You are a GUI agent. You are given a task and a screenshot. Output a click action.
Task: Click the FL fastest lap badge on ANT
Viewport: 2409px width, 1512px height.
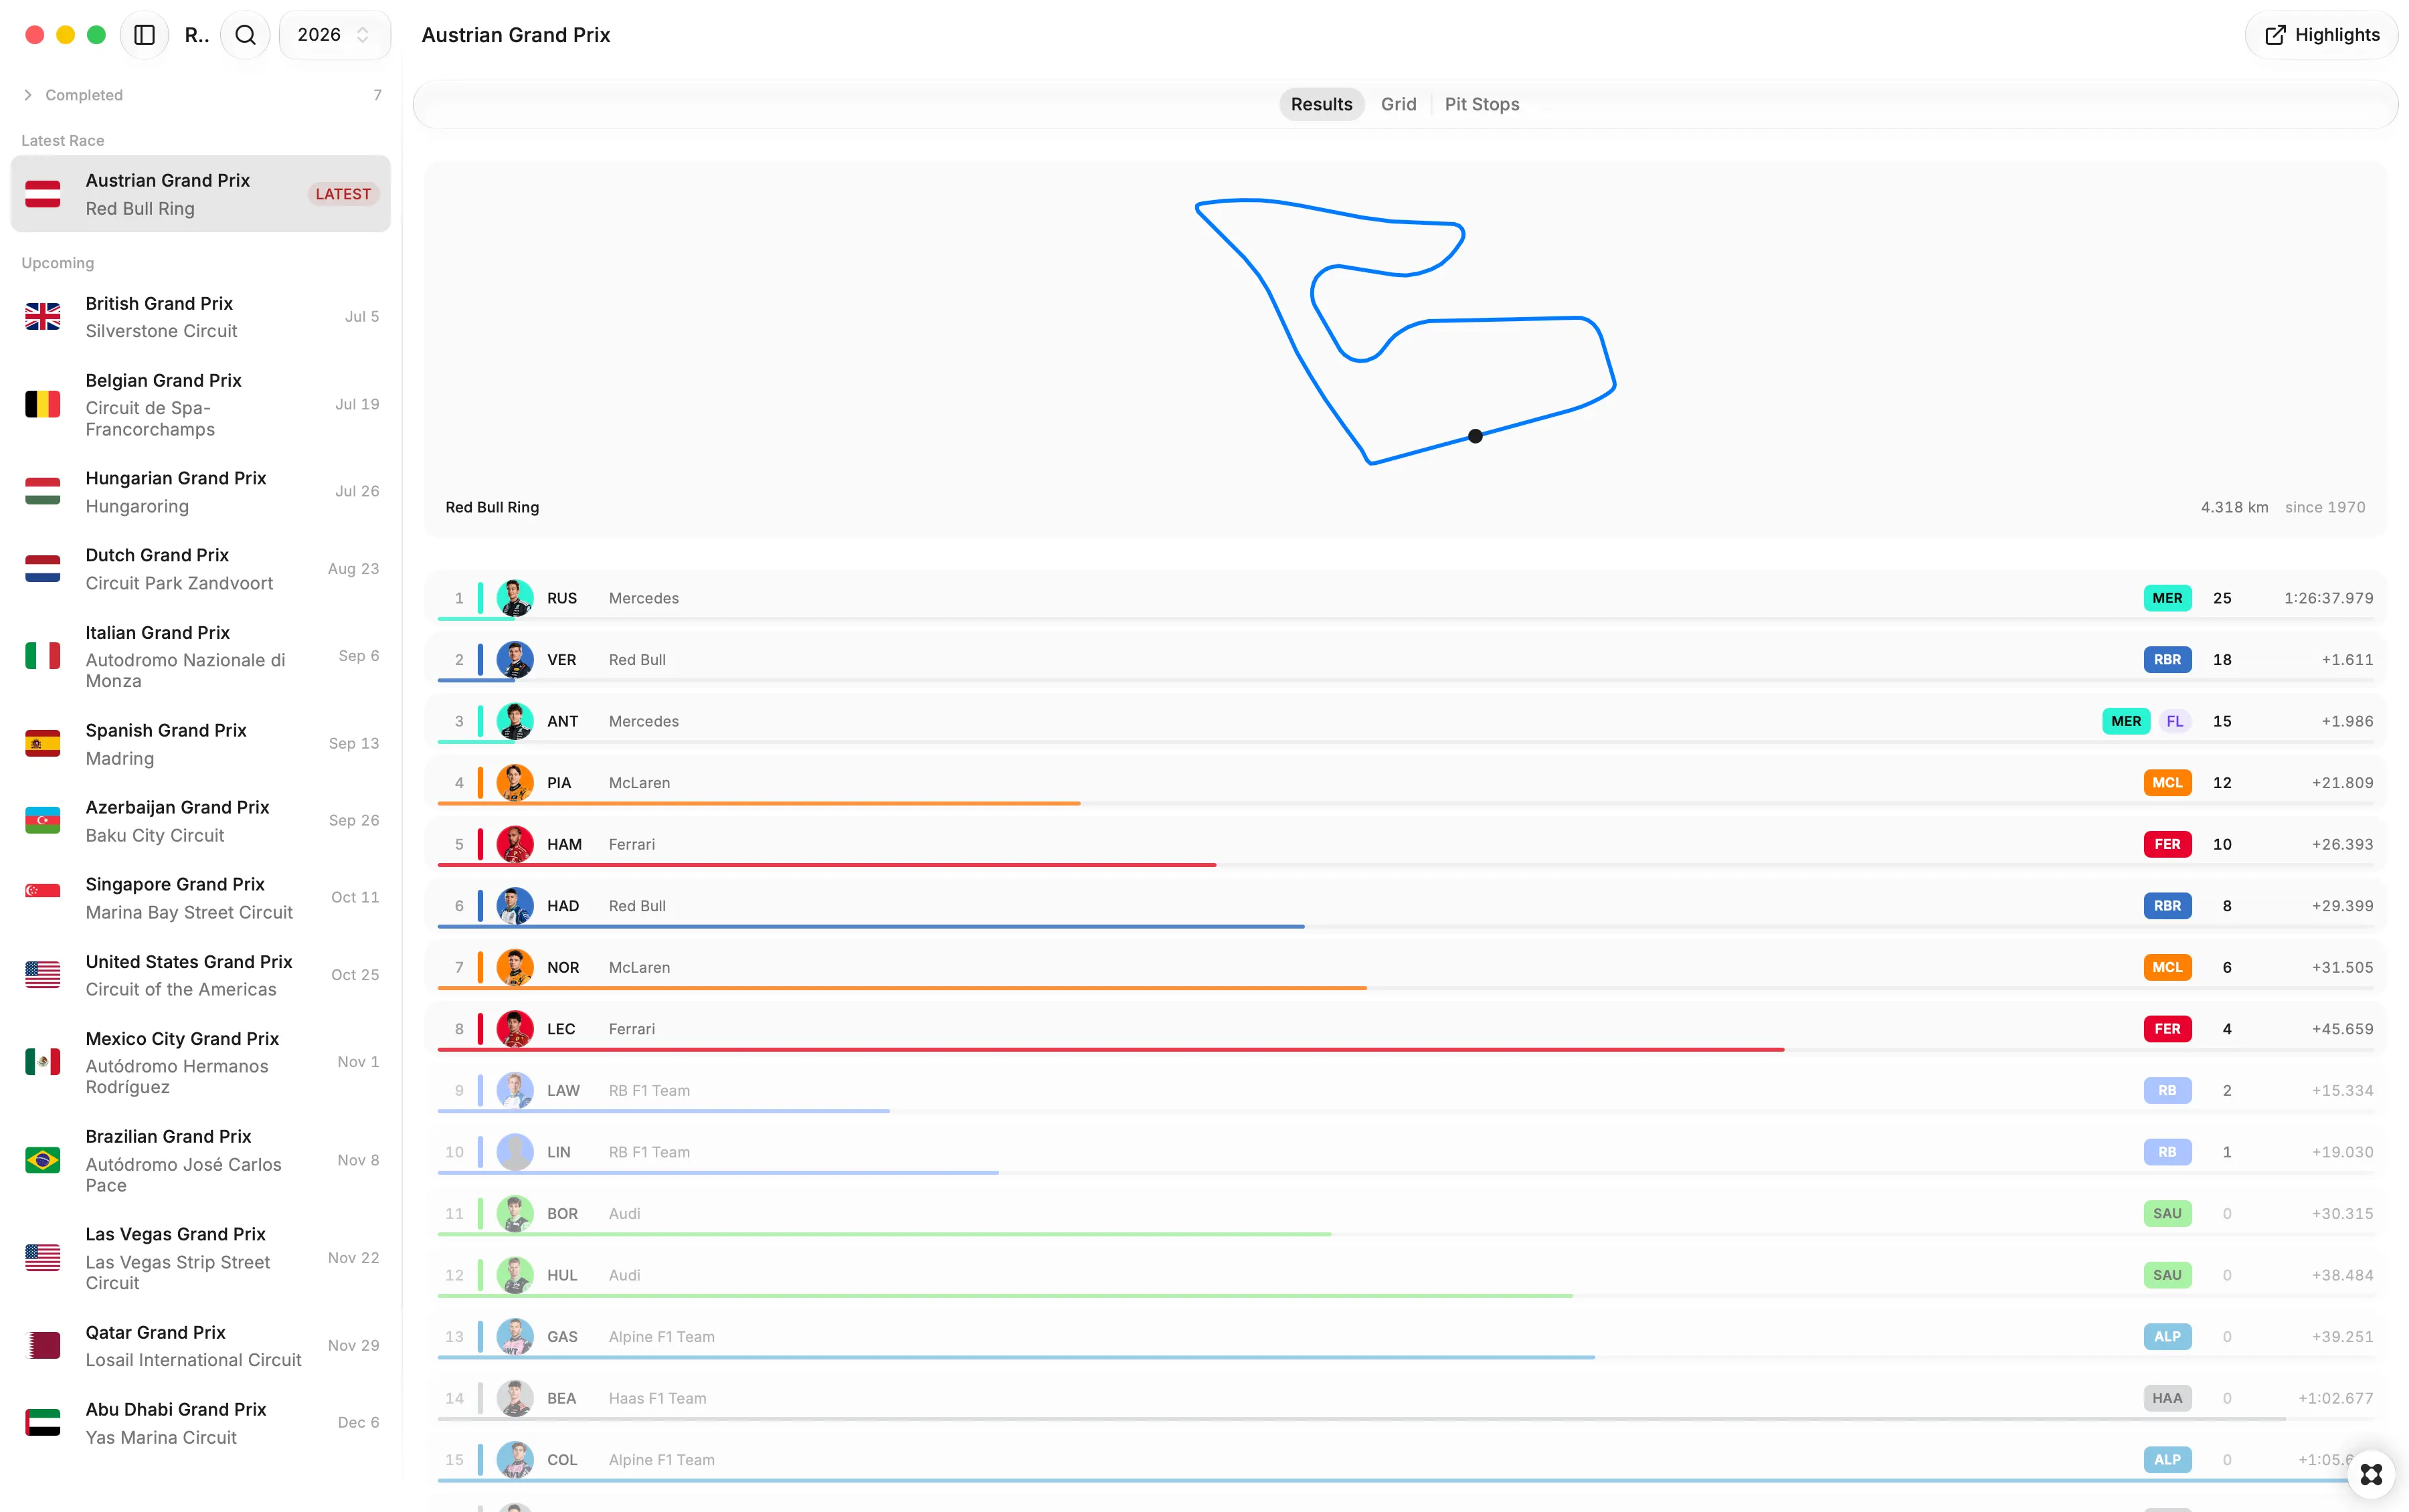(2174, 721)
